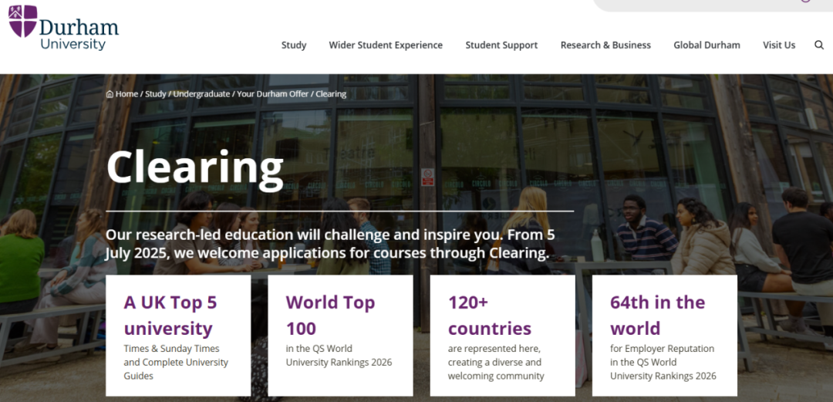
Task: Follow the Study breadcrumb link
Action: 156,94
